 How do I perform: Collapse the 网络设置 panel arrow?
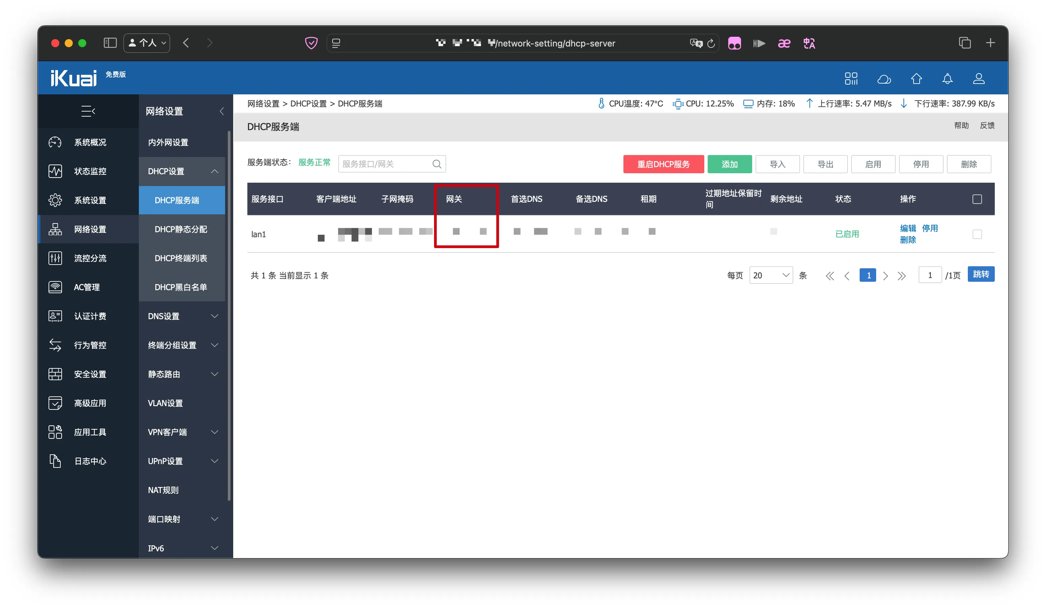222,111
